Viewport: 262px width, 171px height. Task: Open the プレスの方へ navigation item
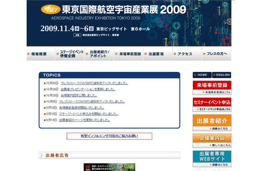[x=216, y=54]
